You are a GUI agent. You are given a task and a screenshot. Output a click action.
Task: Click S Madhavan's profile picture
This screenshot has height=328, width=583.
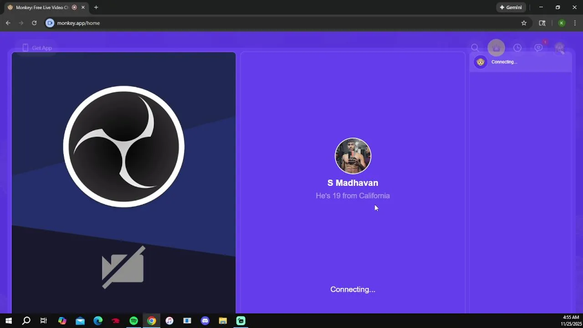pos(353,156)
